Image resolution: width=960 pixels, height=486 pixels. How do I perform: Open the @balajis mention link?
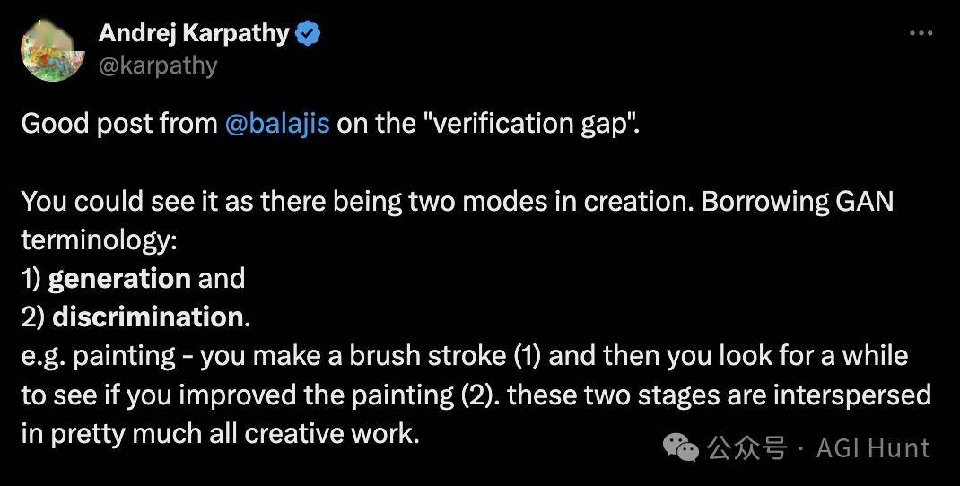pyautogui.click(x=277, y=124)
